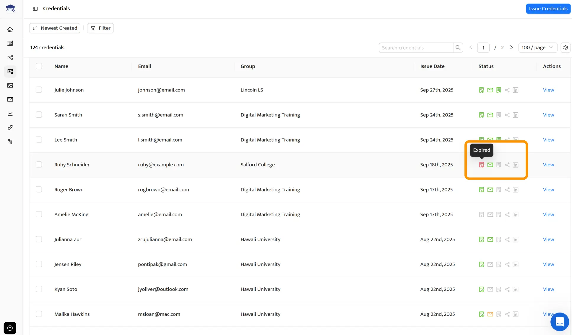
Task: Click the Issue Credentials button
Action: [x=548, y=9]
